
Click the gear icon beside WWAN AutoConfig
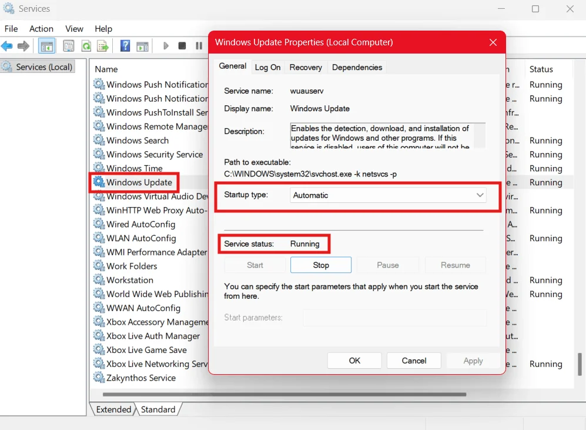point(99,308)
